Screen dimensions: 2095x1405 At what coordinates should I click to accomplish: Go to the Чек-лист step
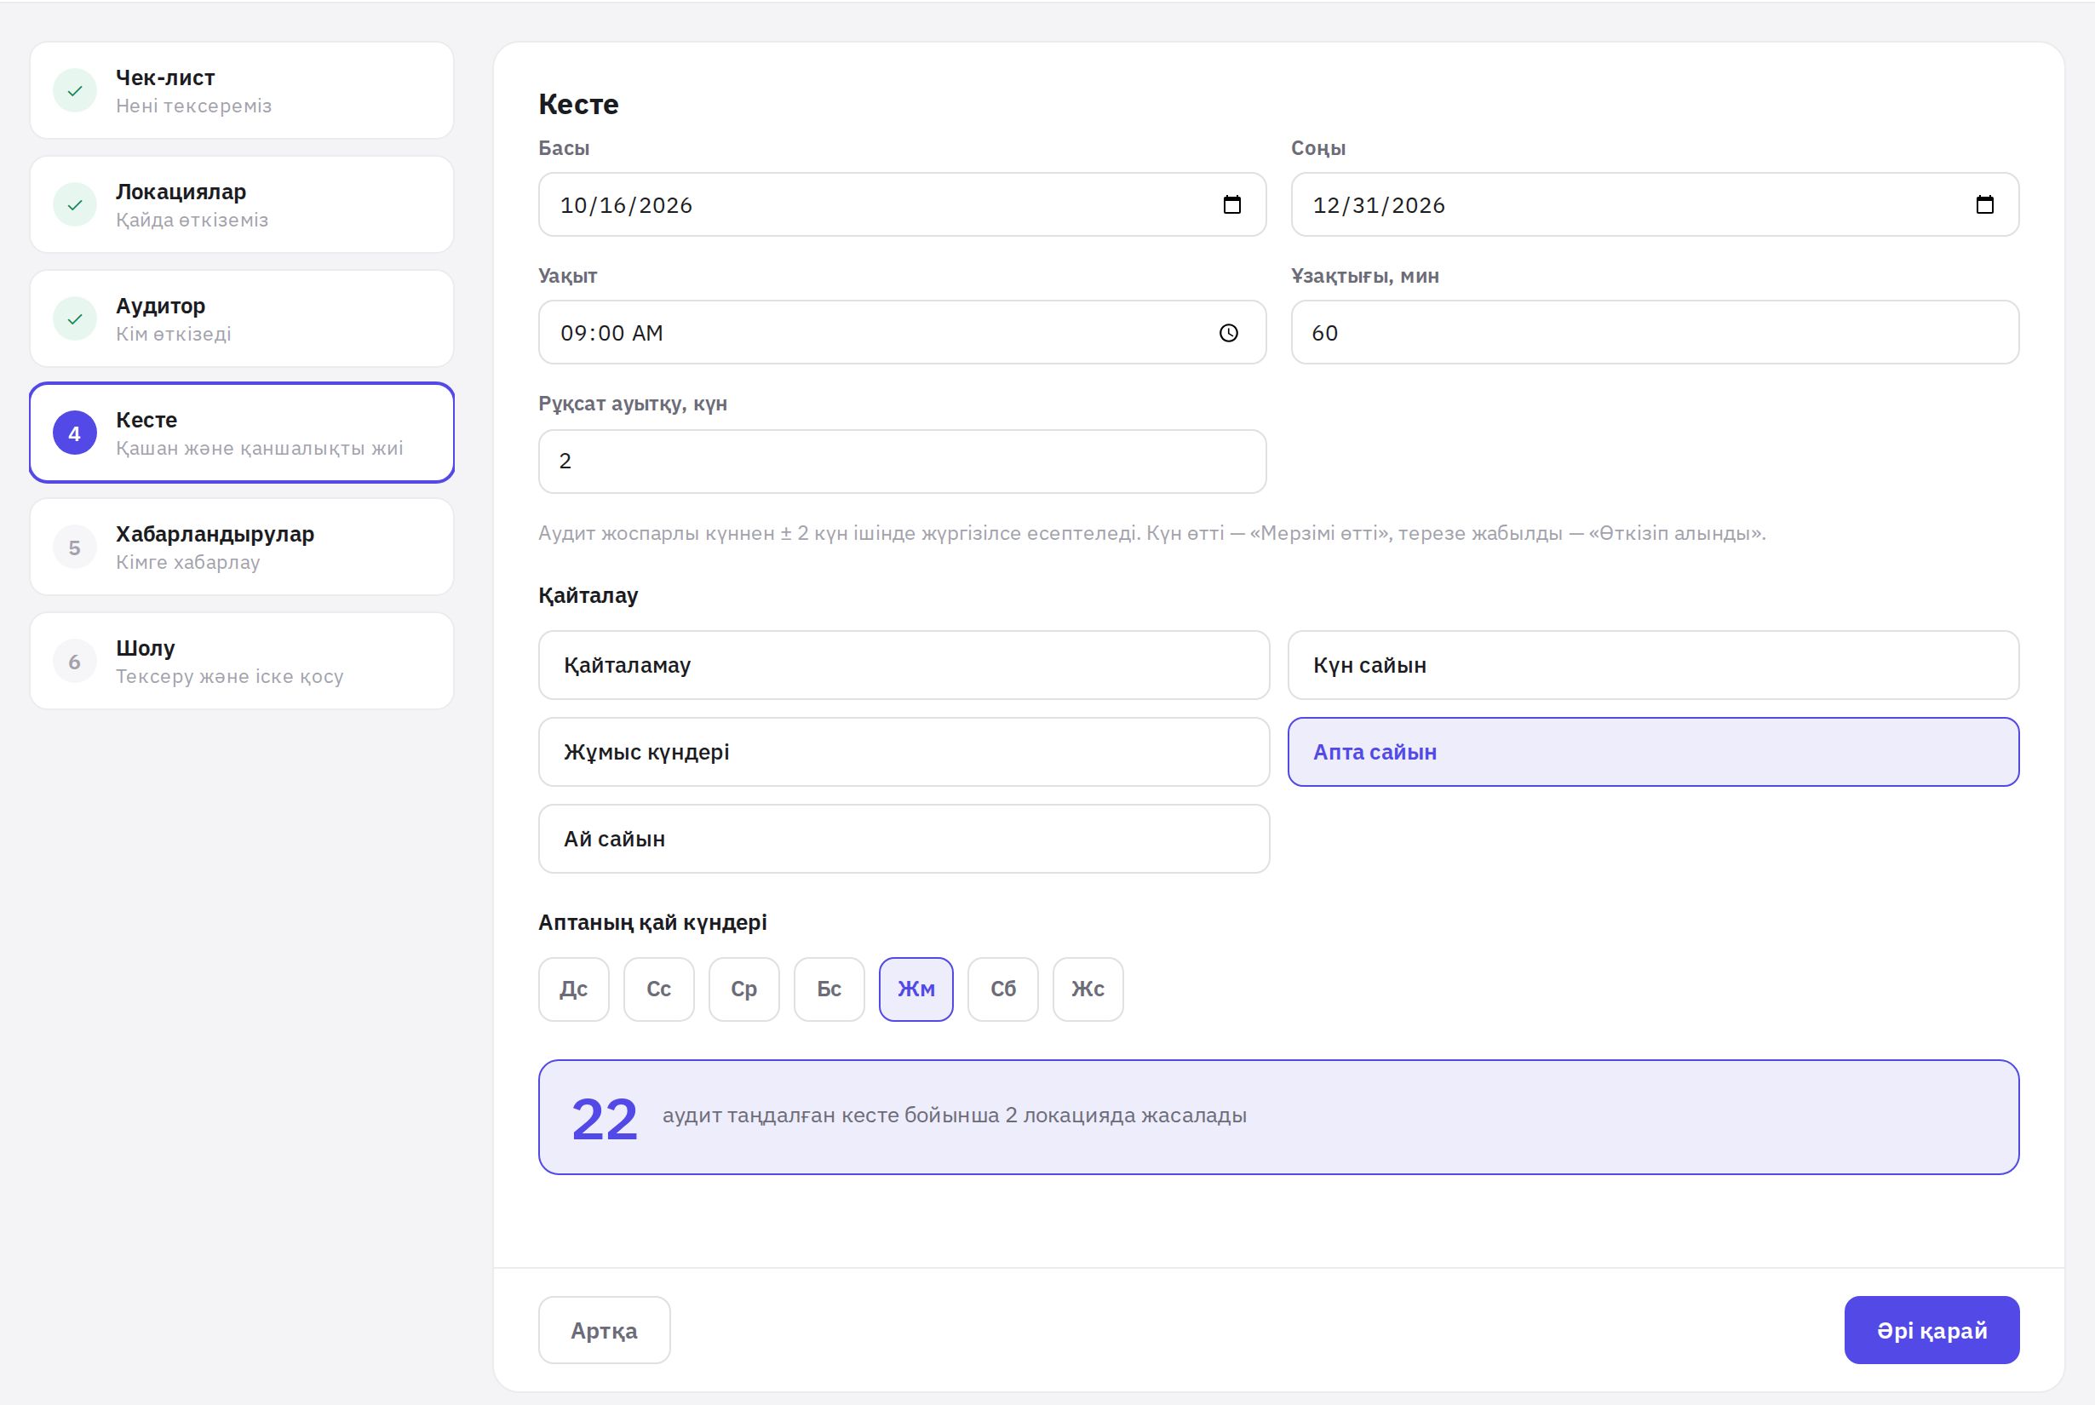click(242, 90)
